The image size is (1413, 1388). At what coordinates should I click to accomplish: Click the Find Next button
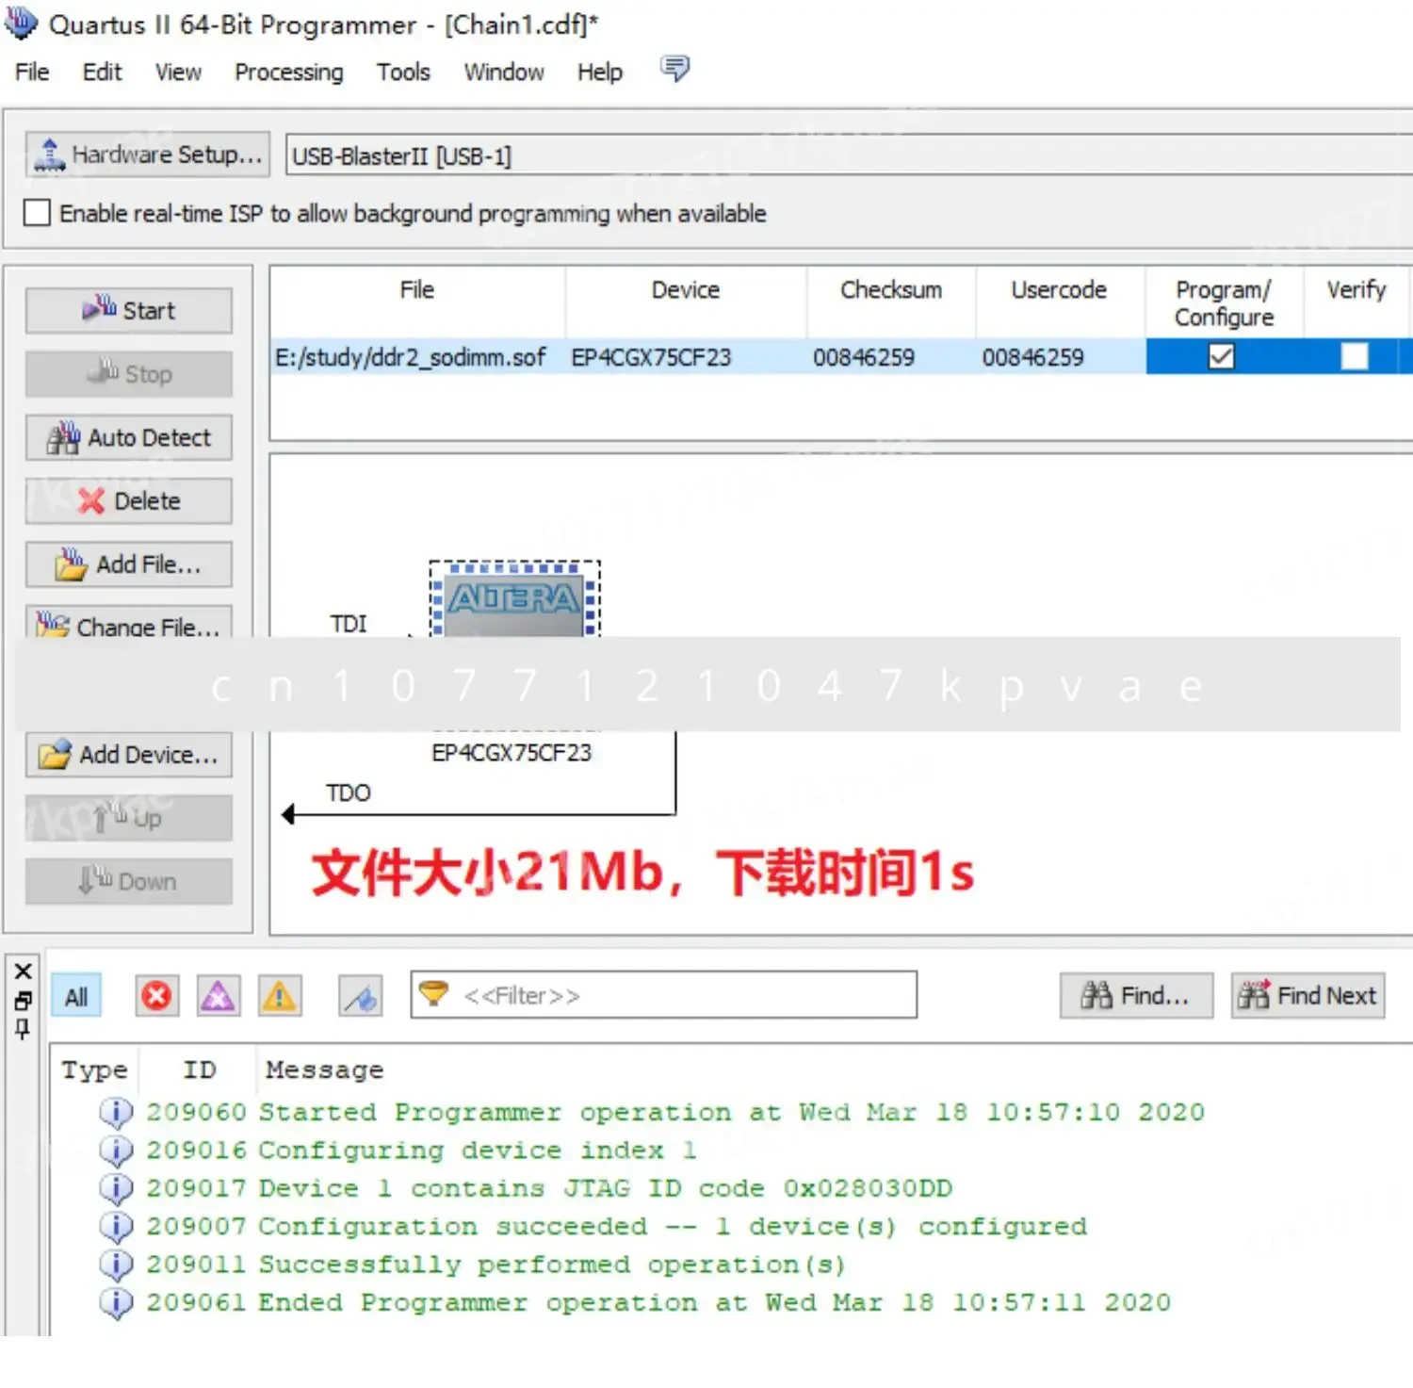[x=1308, y=995]
